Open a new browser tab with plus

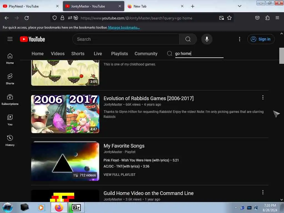pyautogui.click(x=192, y=6)
